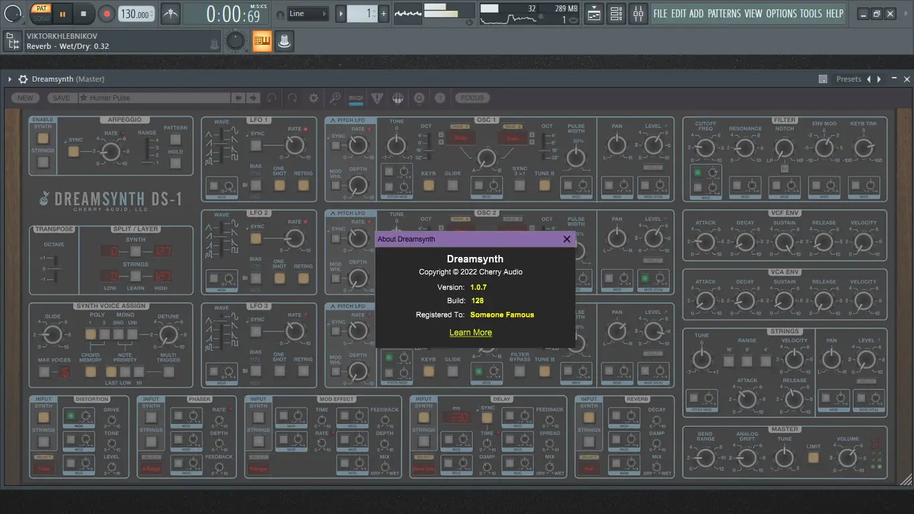Click the master Volume knob
The width and height of the screenshot is (914, 514).
[x=847, y=458]
